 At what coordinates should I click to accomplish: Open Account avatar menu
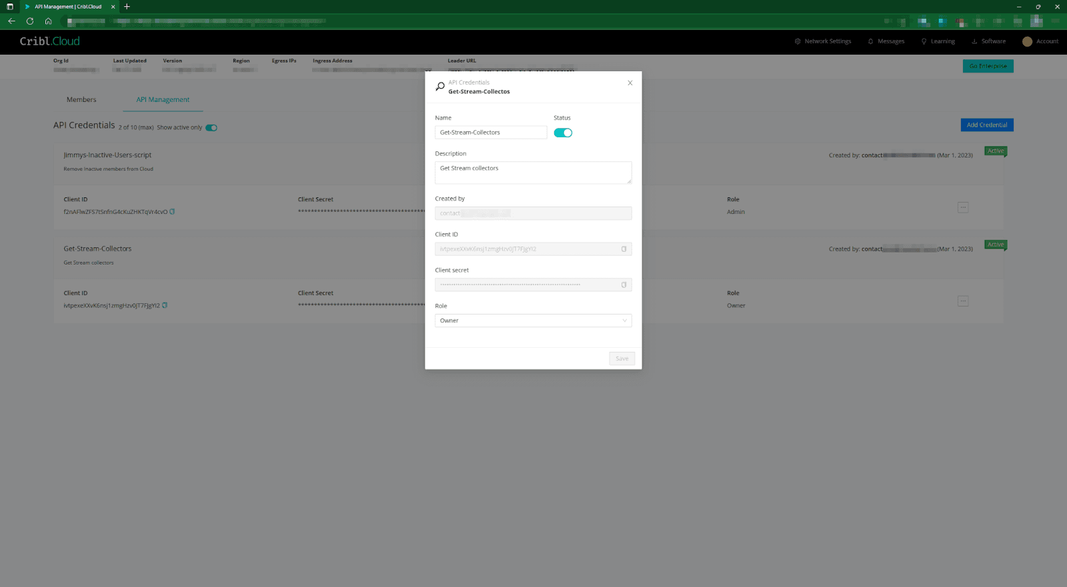[x=1027, y=41]
